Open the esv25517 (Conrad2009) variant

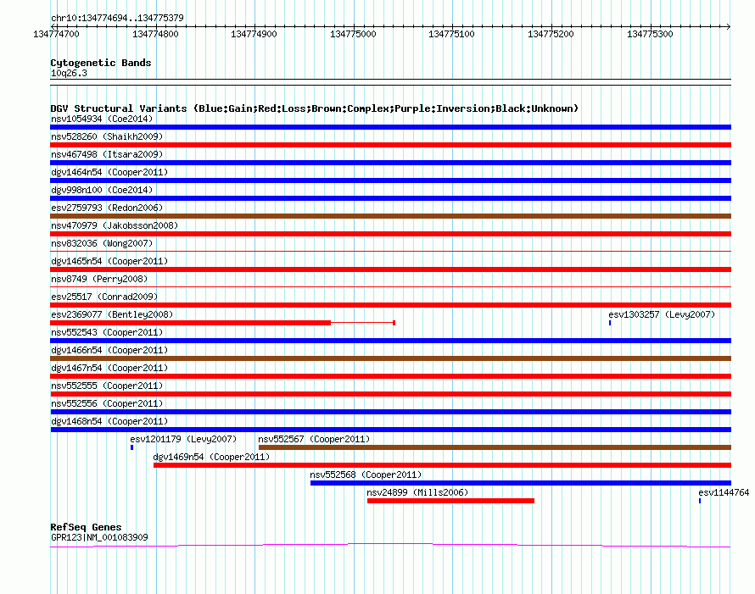tap(104, 297)
